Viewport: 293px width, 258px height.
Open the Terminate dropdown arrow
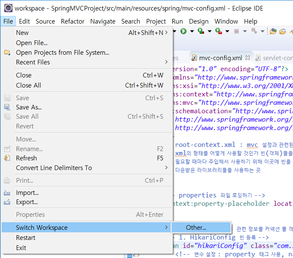click(245, 31)
